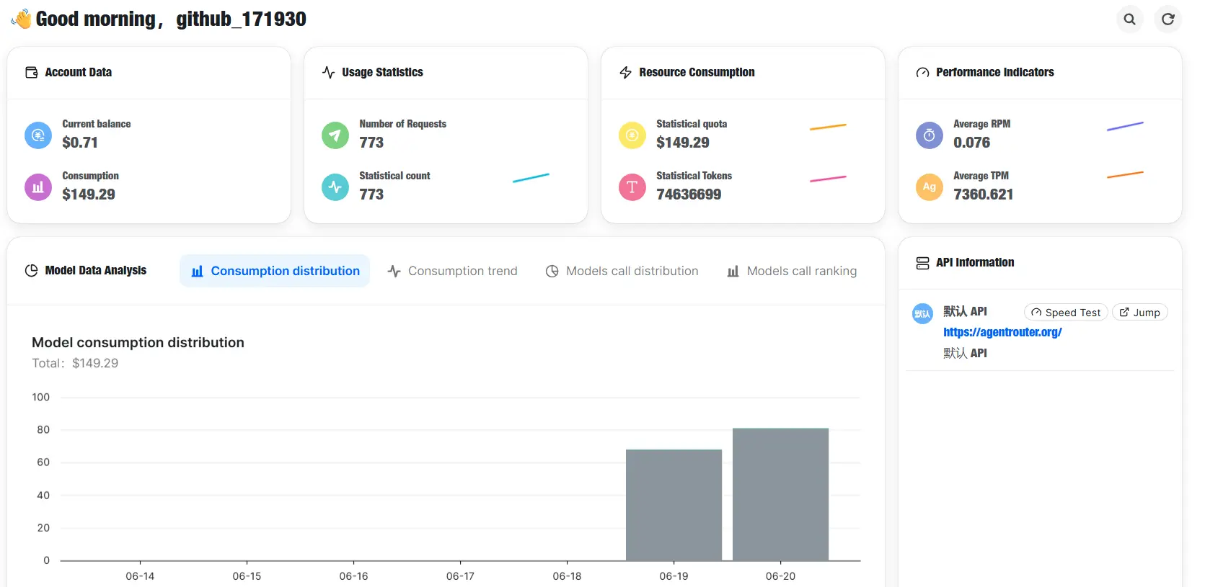Click the Jump button
Viewport: 1205px width, 587px height.
point(1140,312)
